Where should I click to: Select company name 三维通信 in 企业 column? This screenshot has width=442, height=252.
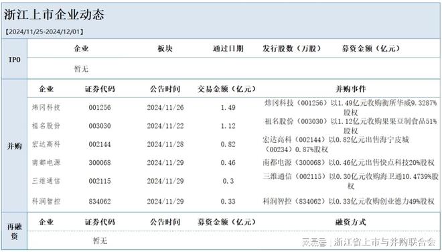[46, 181]
